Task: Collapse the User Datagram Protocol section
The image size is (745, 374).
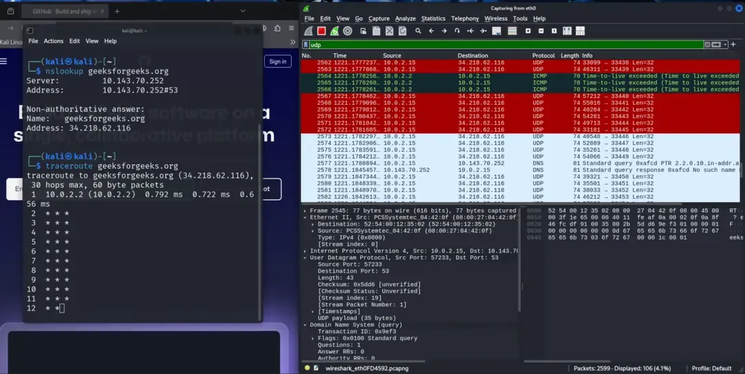Action: click(305, 257)
